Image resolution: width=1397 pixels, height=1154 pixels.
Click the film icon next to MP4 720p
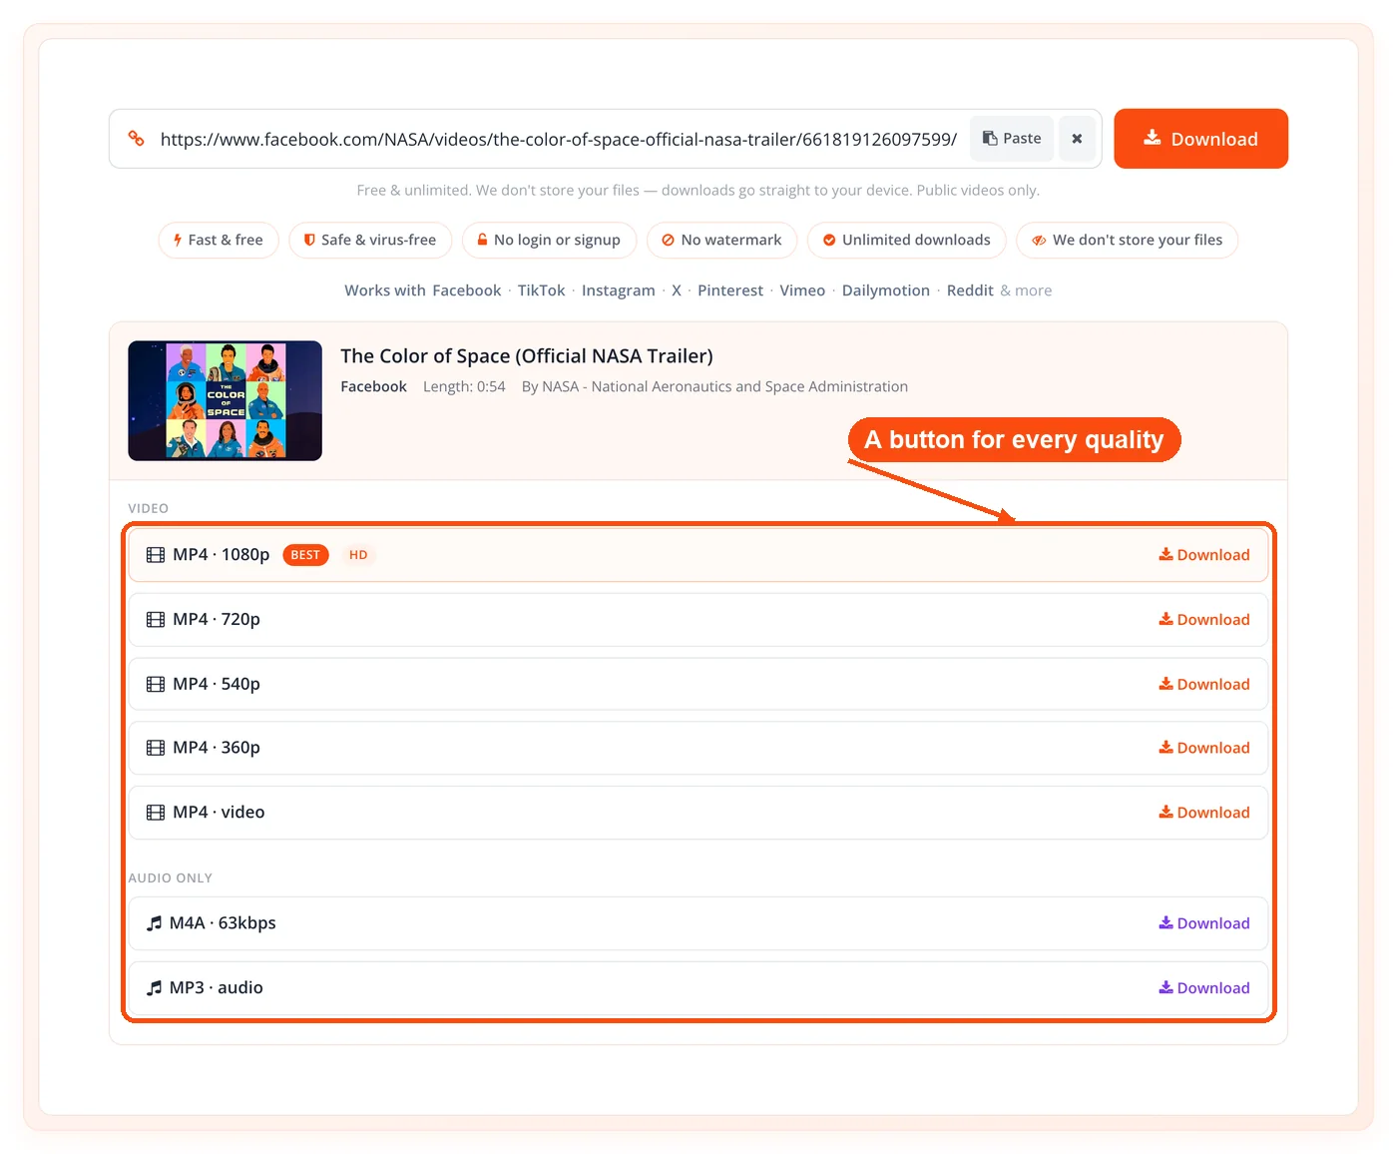(x=156, y=620)
